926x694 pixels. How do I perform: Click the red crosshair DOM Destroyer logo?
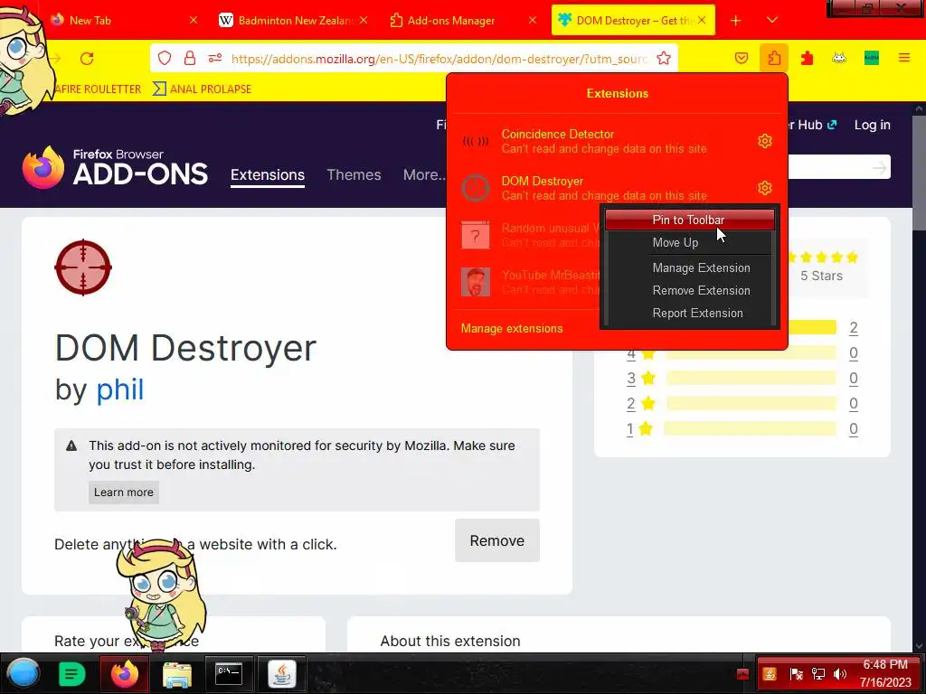pyautogui.click(x=83, y=267)
